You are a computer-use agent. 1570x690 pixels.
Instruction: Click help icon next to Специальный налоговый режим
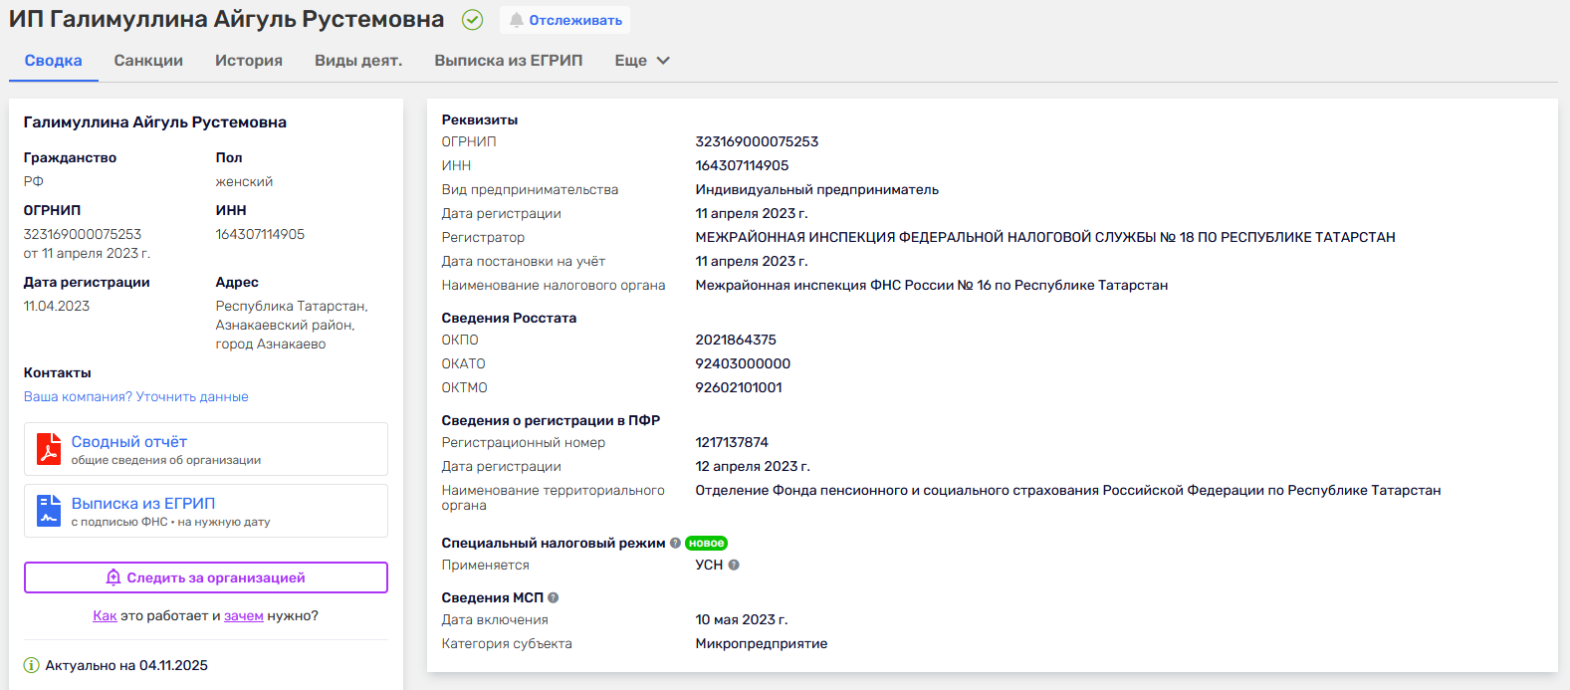[x=675, y=543]
